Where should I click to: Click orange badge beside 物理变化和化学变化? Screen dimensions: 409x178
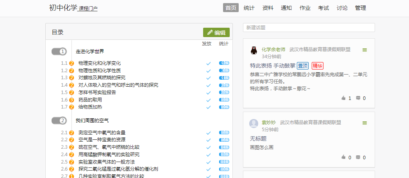[72, 63]
